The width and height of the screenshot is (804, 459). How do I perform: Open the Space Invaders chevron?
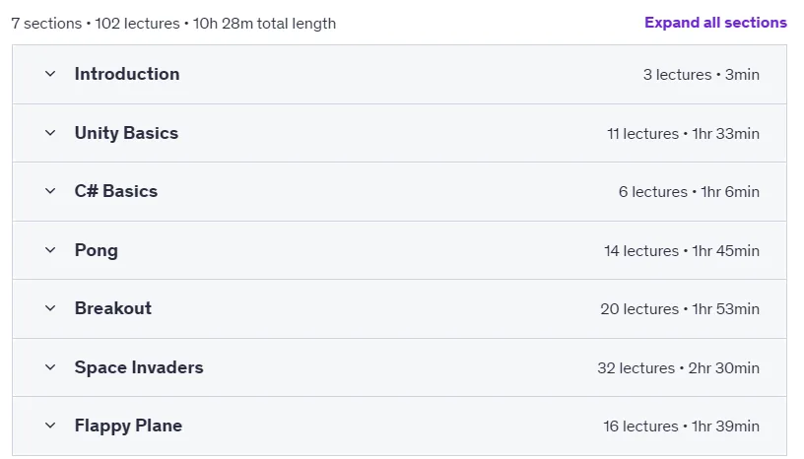[x=50, y=367]
